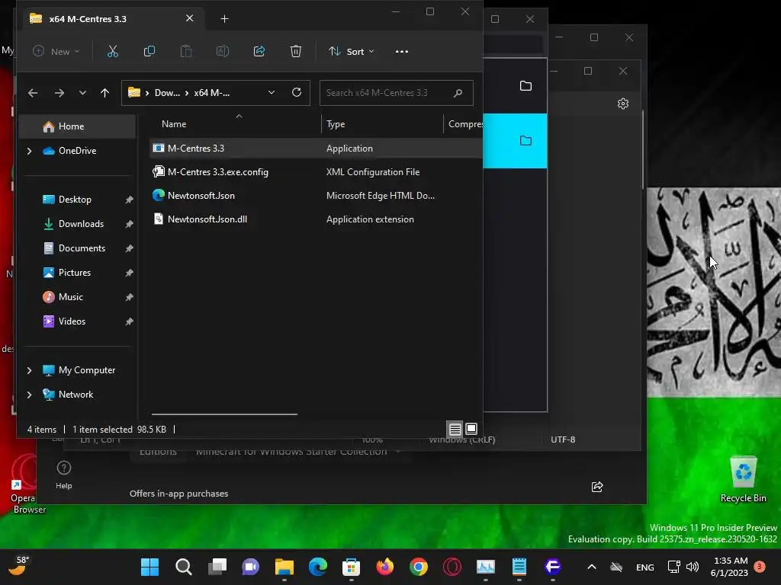This screenshot has width=781, height=585.
Task: Expand the OneDrive tree node
Action: coord(30,151)
